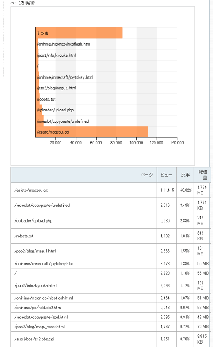Click /onihime/niconico/nicoflash.html table entry
213x347 pixels.
click(44, 298)
